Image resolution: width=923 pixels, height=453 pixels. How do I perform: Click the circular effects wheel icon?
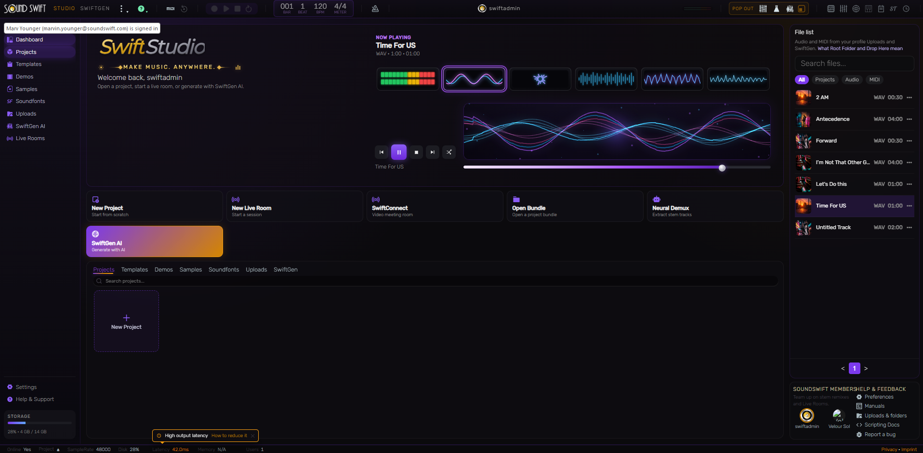pos(856,9)
